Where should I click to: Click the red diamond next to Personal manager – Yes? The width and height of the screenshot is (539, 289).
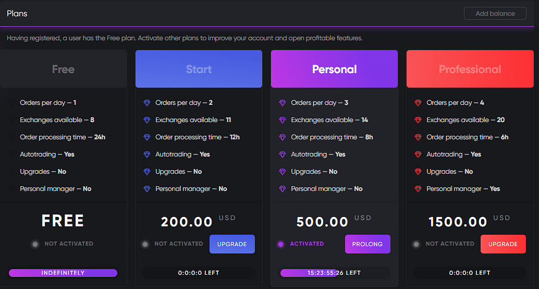418,188
